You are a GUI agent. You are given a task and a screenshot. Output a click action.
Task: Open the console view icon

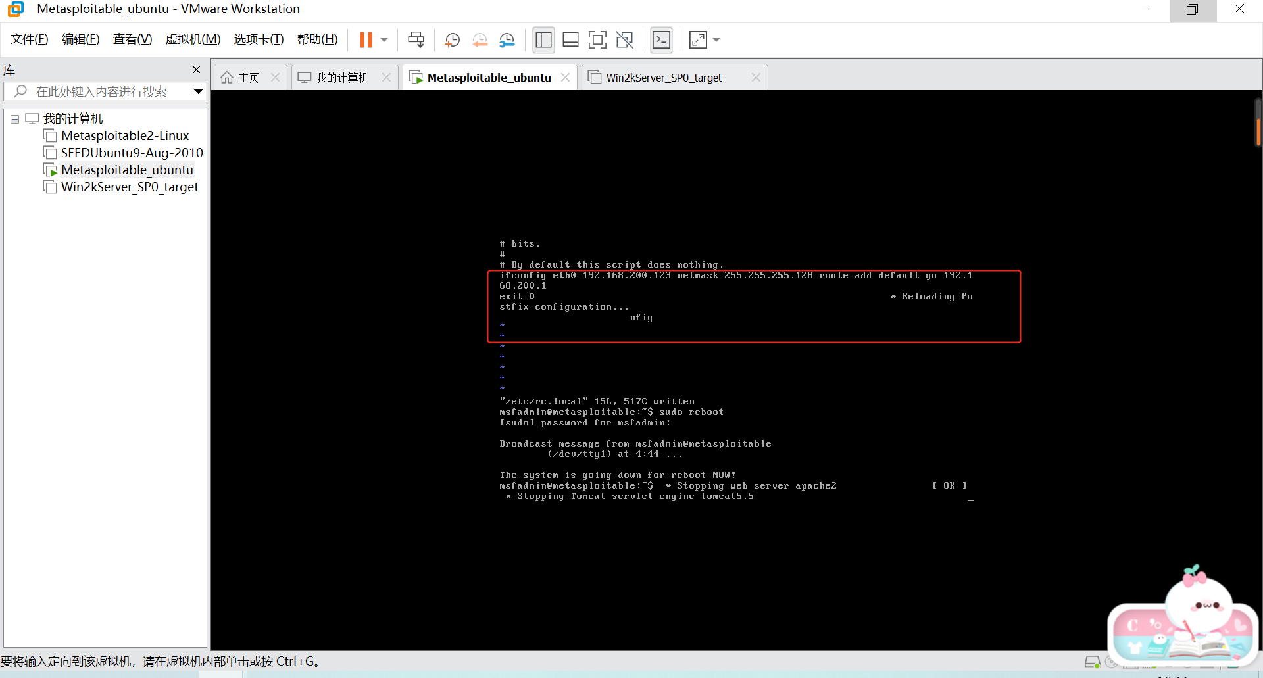(661, 40)
